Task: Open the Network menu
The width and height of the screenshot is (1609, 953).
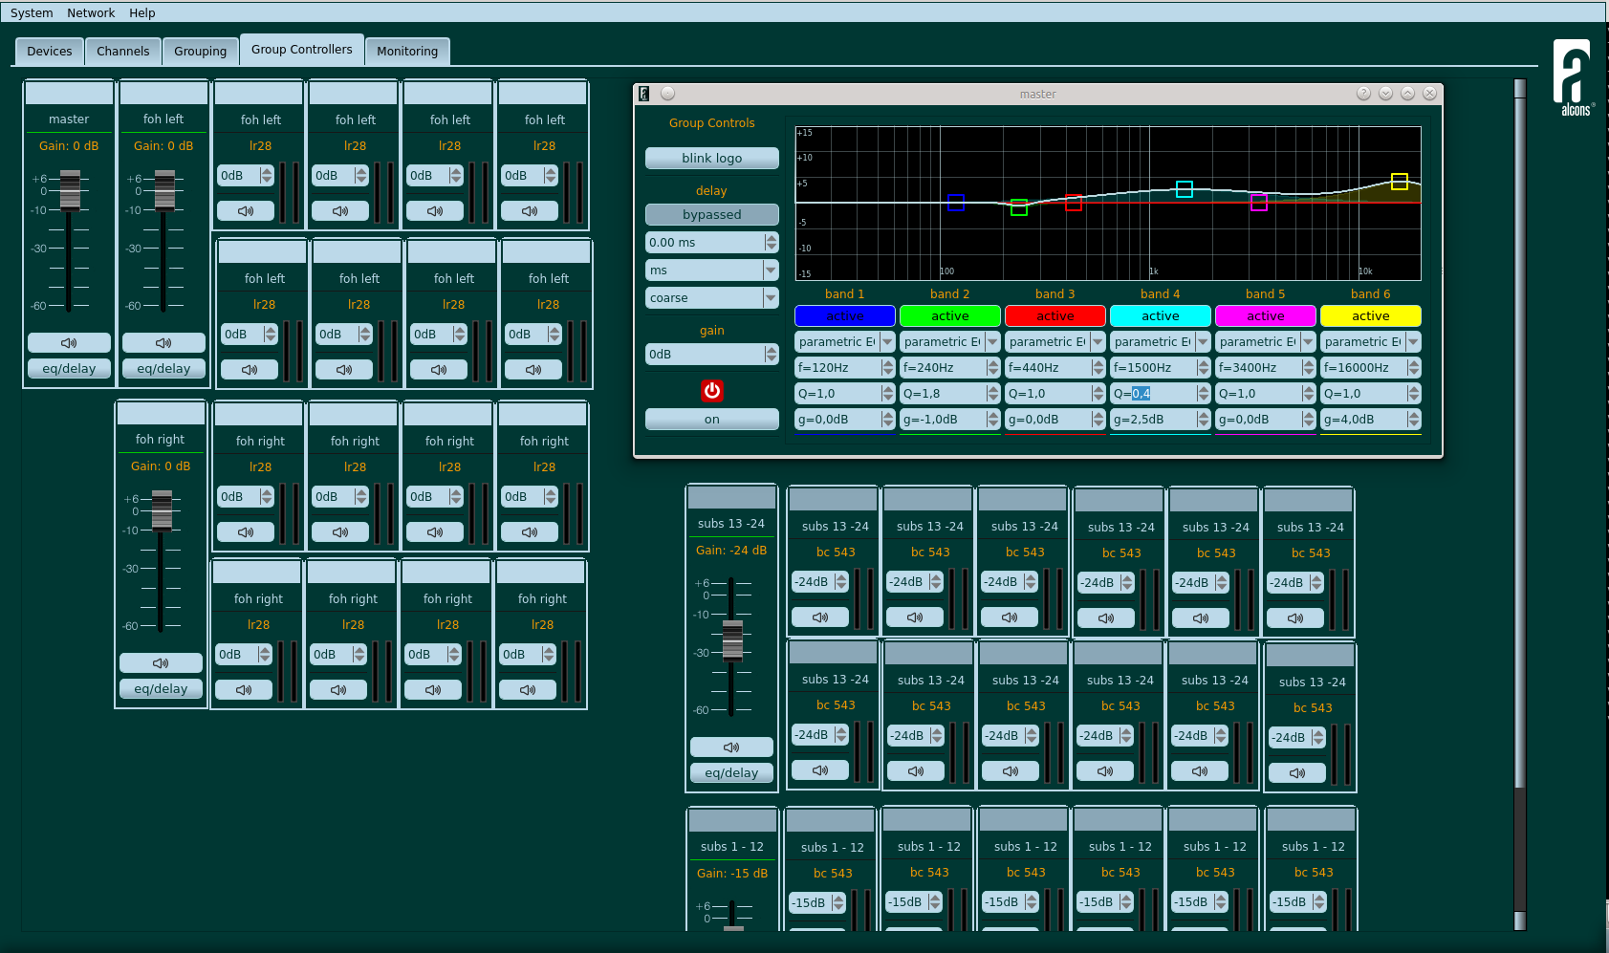Action: click(x=91, y=12)
